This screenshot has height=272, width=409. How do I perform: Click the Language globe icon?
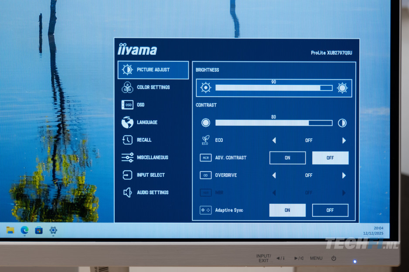pos(127,122)
